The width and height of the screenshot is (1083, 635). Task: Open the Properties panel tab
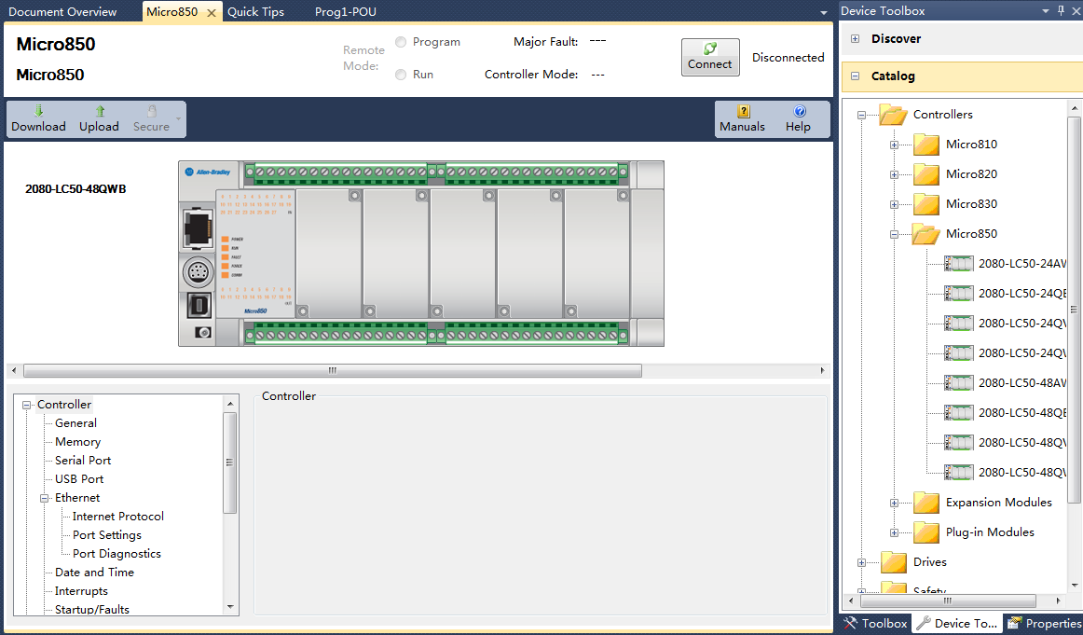click(1044, 624)
